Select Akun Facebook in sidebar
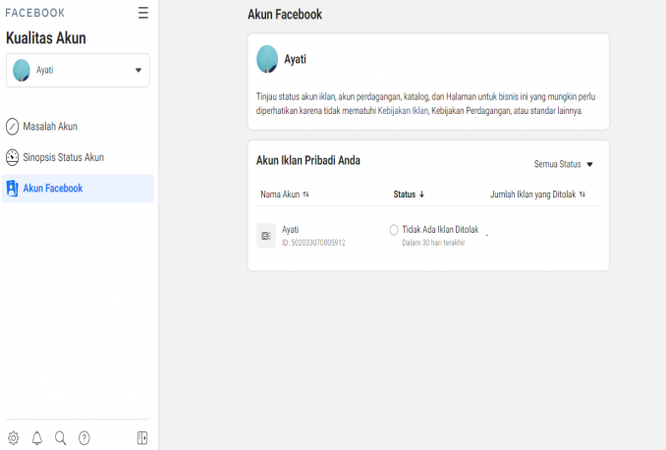The height and width of the screenshot is (450, 666). coord(53,189)
